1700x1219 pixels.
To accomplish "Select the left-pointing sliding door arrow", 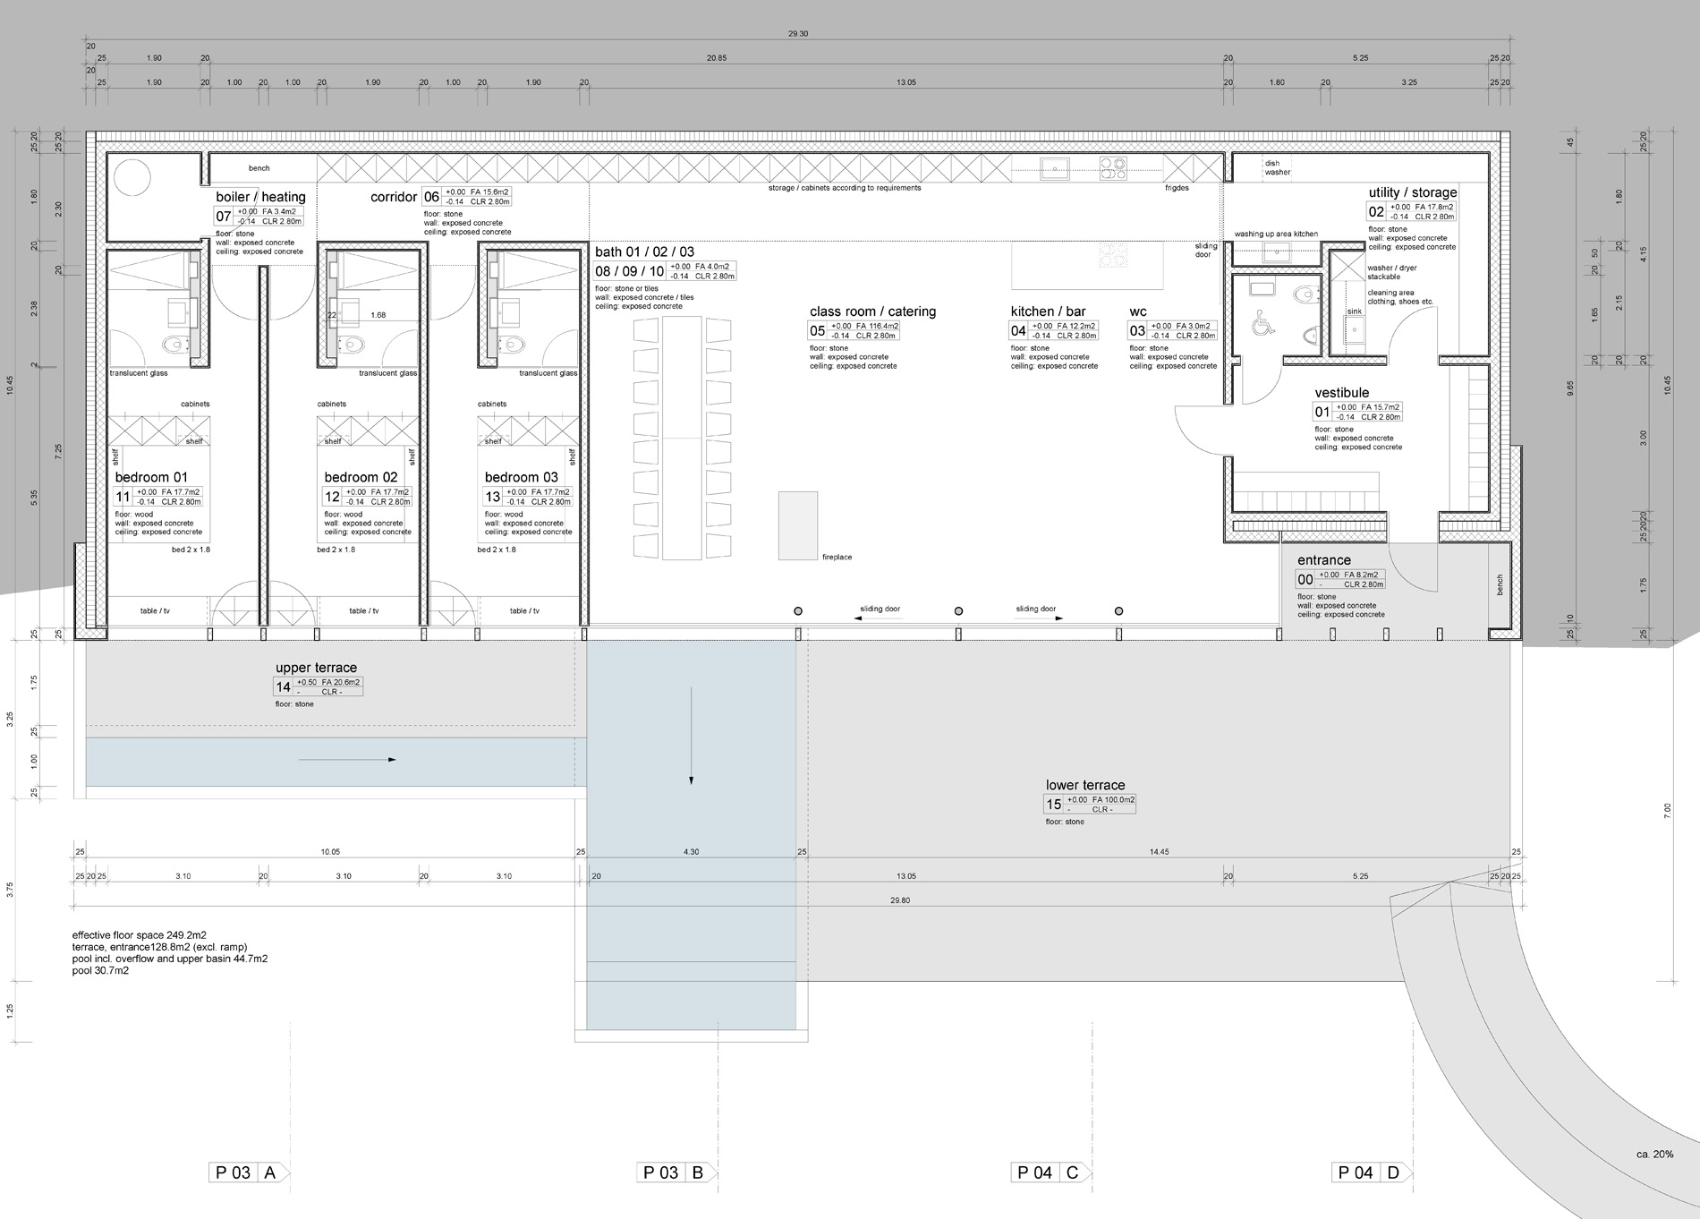I will pos(845,618).
